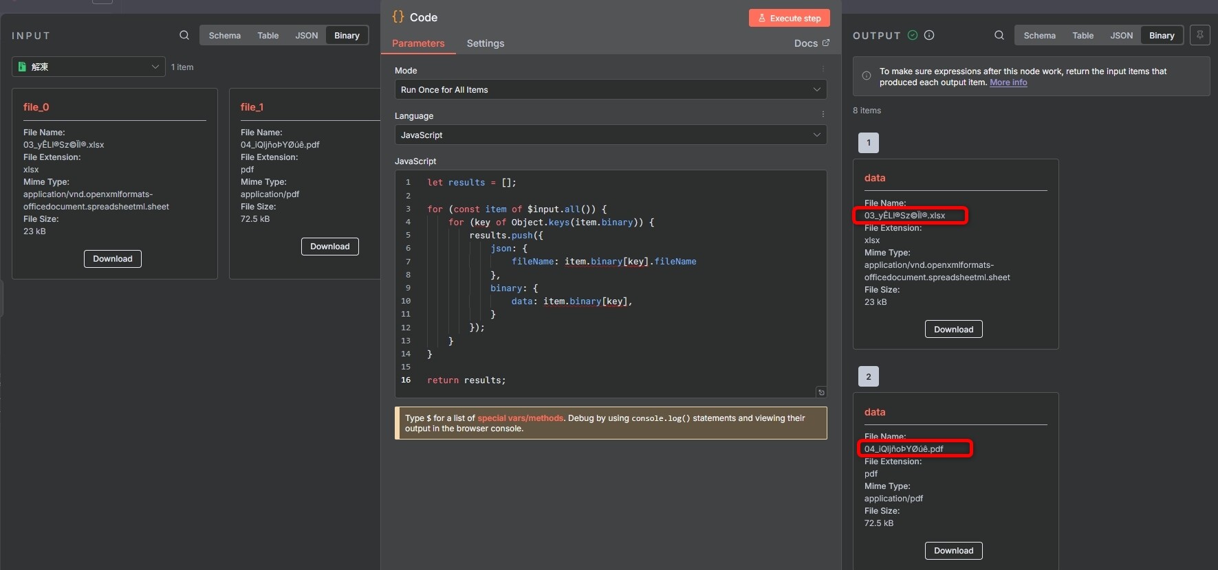Click the green success checkmark next to OUTPUT

[913, 35]
